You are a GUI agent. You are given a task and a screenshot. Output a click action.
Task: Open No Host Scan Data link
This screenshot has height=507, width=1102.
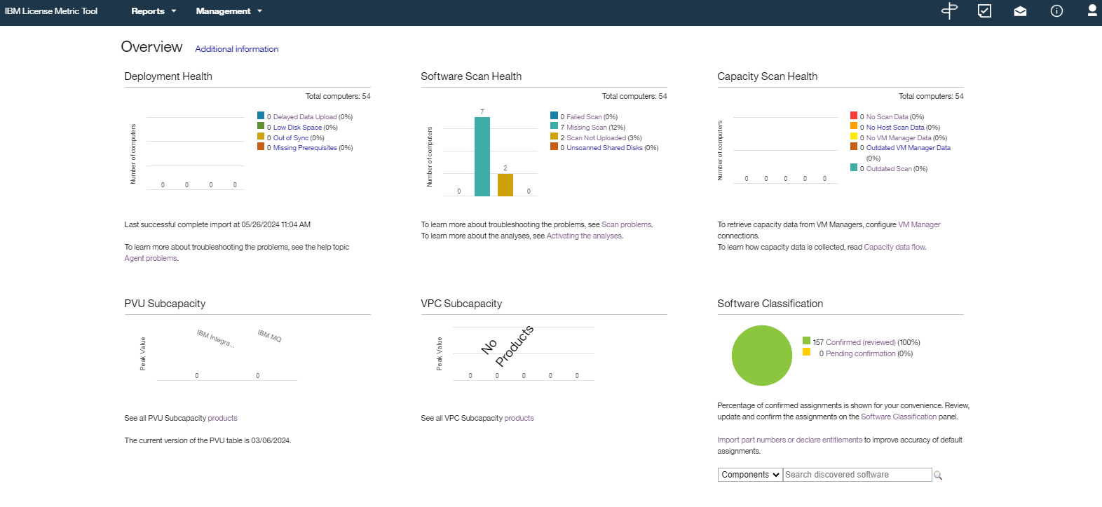[895, 128]
